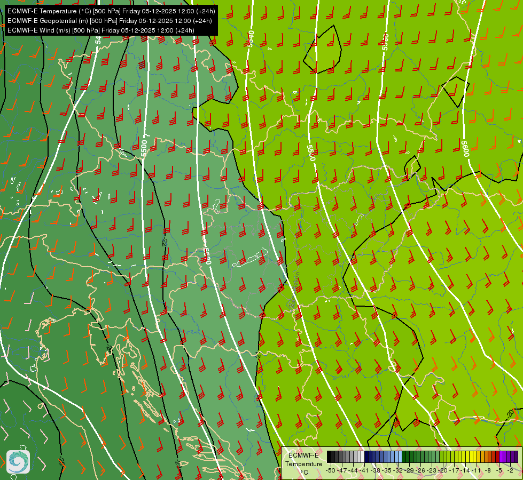Select the ECMWF-E Wind 500 hPa title line

pos(101,30)
